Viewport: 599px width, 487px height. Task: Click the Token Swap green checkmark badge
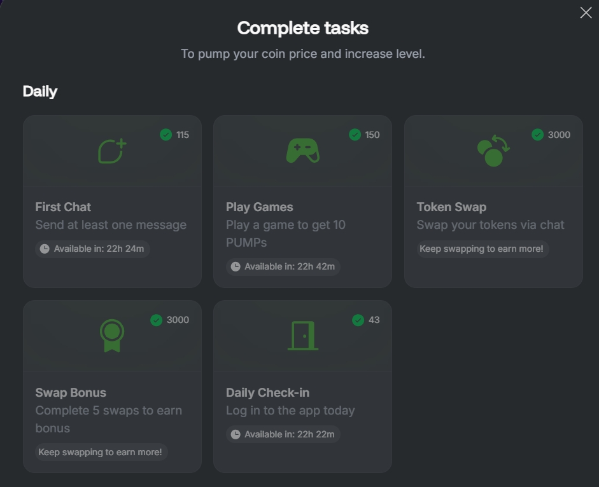coord(537,134)
